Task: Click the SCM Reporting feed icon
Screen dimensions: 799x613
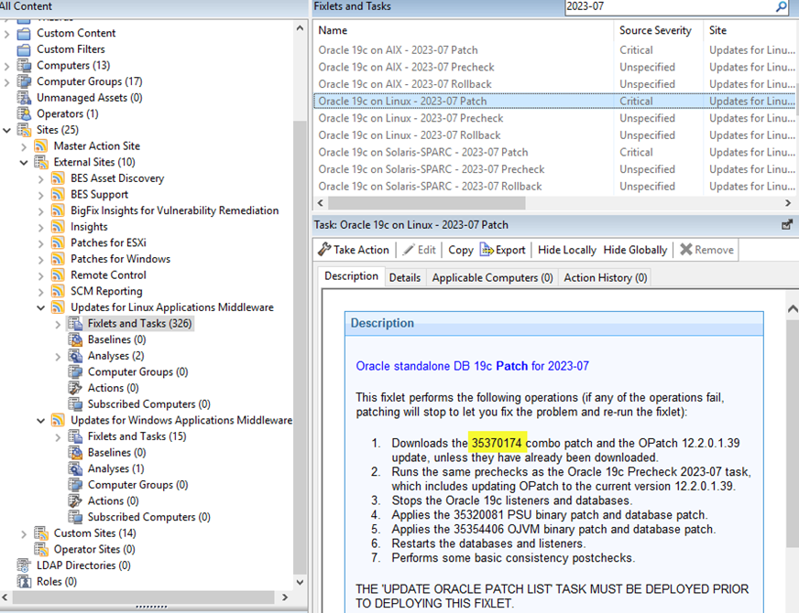Action: (58, 292)
